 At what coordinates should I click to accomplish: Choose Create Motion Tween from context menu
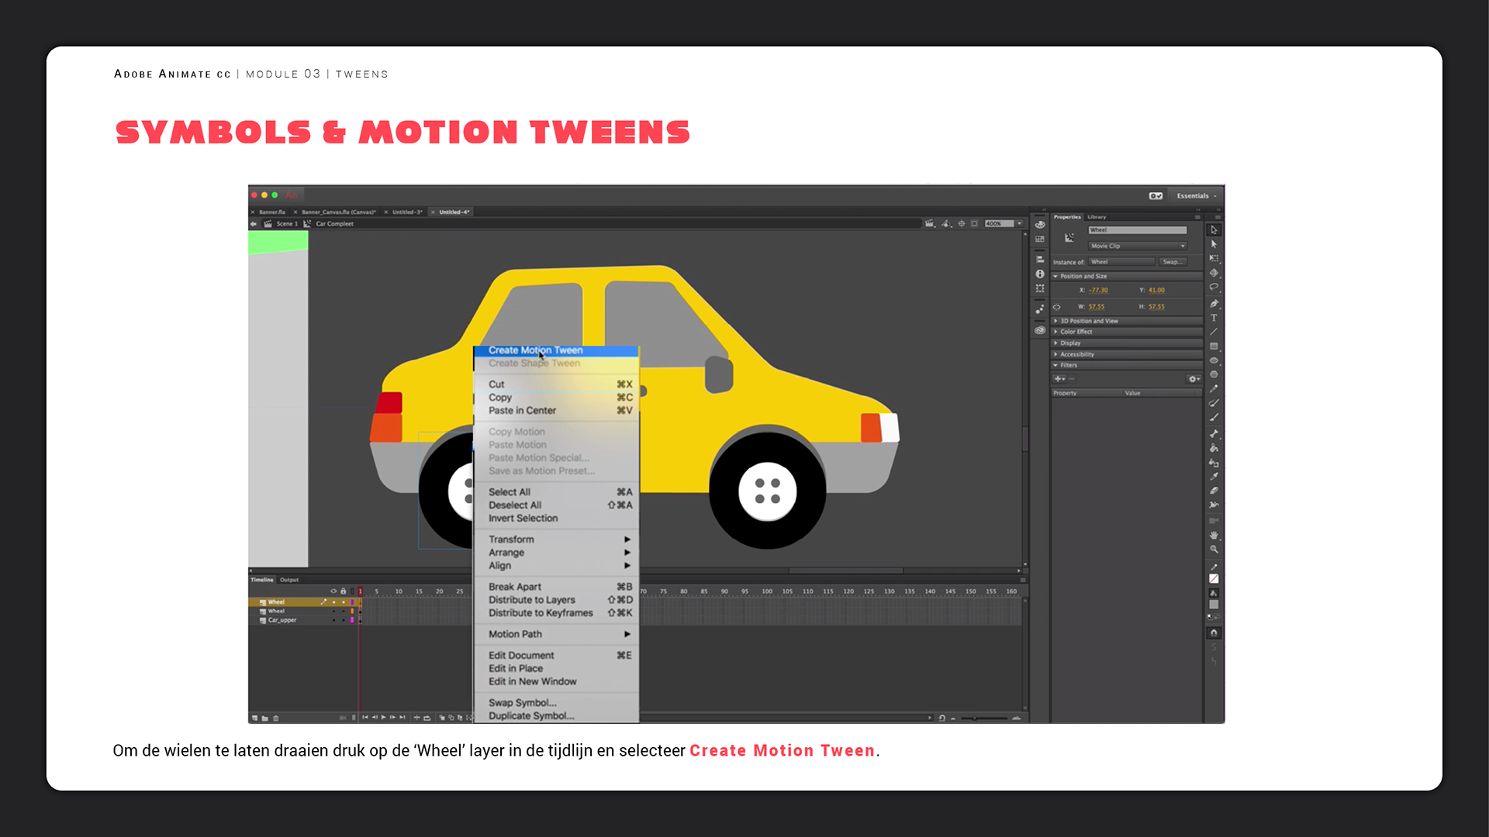535,350
